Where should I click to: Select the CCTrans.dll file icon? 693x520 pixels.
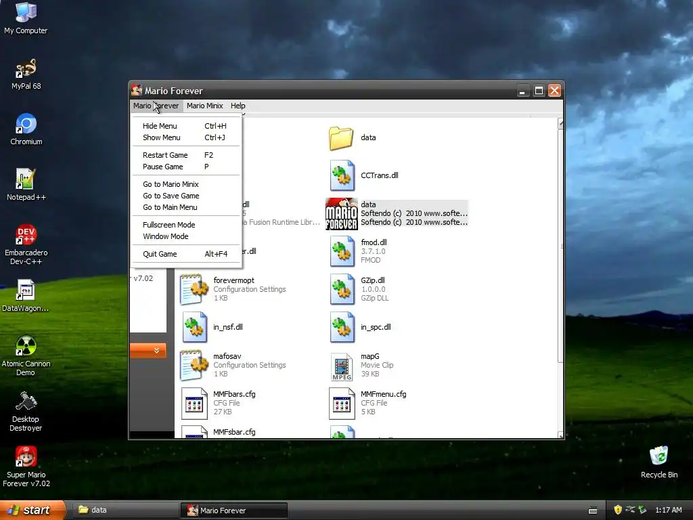click(342, 175)
